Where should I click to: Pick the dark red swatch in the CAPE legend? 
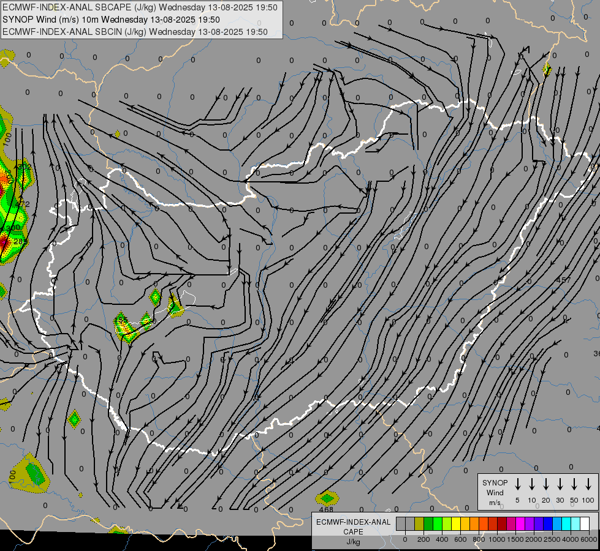[502, 523]
